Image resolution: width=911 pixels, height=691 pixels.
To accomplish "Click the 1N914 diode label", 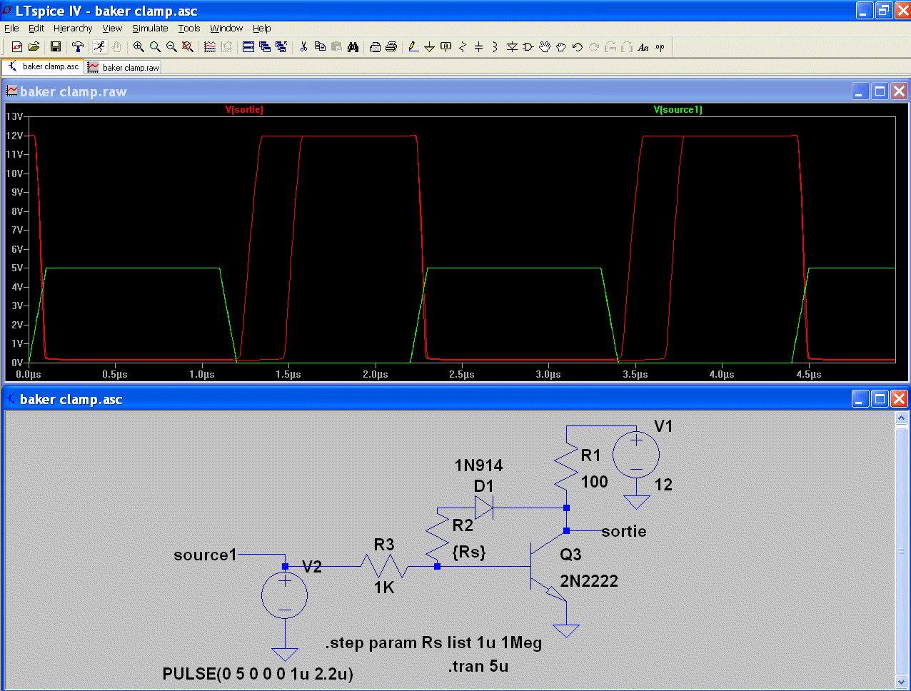I will (478, 465).
